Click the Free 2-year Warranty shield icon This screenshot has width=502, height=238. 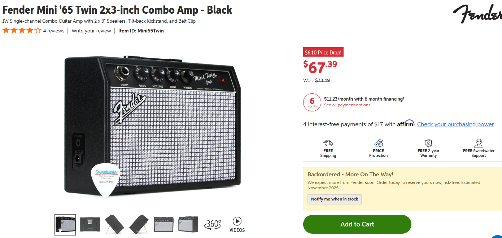pyautogui.click(x=428, y=143)
